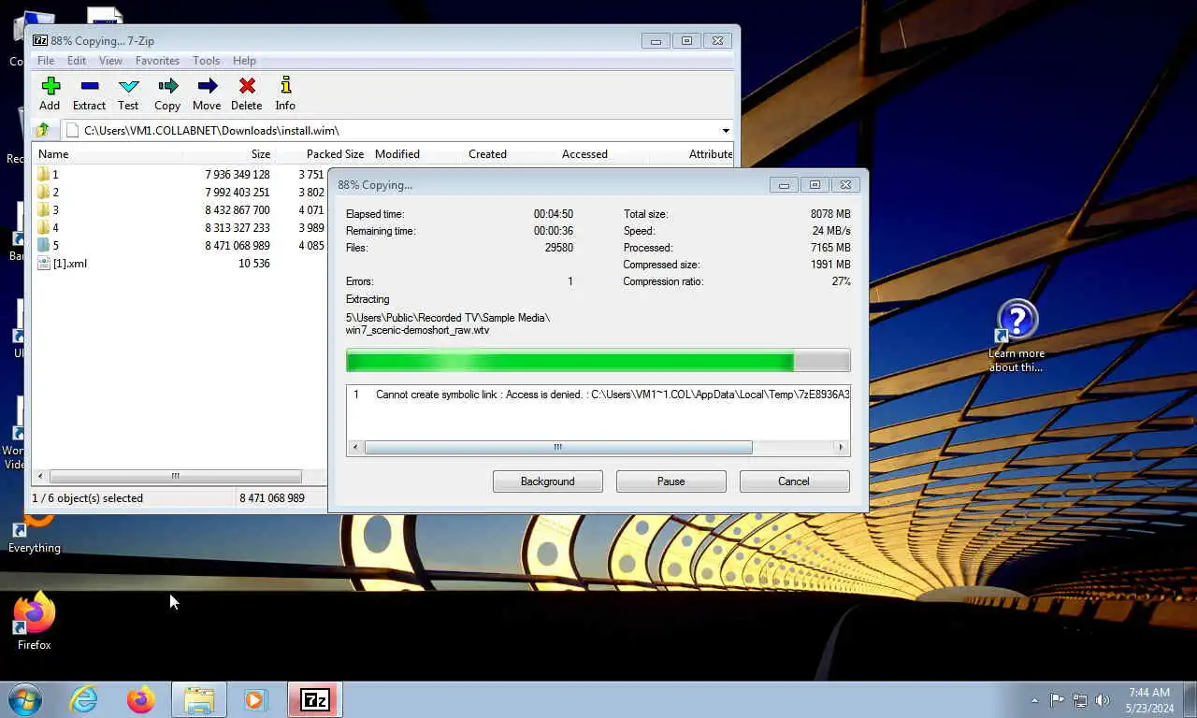Click the network icon in system tray
This screenshot has width=1197, height=718.
(1080, 699)
